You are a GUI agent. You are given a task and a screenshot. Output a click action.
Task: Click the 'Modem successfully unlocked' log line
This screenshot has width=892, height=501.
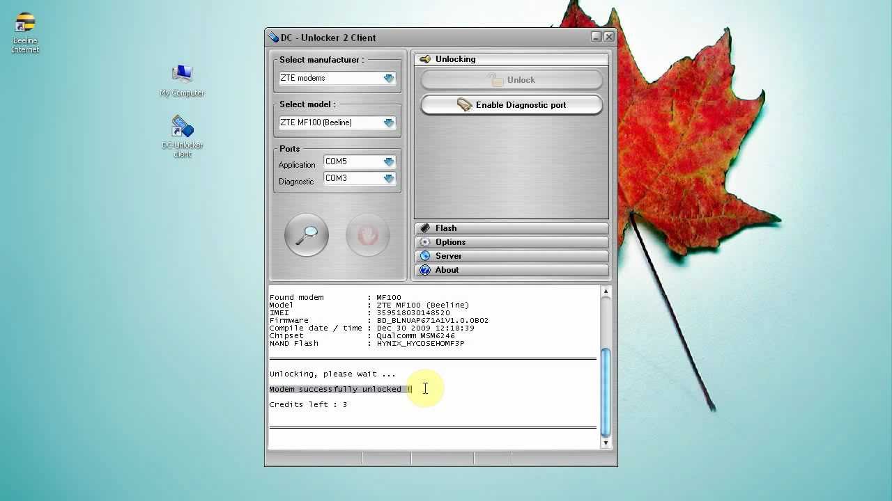341,389
